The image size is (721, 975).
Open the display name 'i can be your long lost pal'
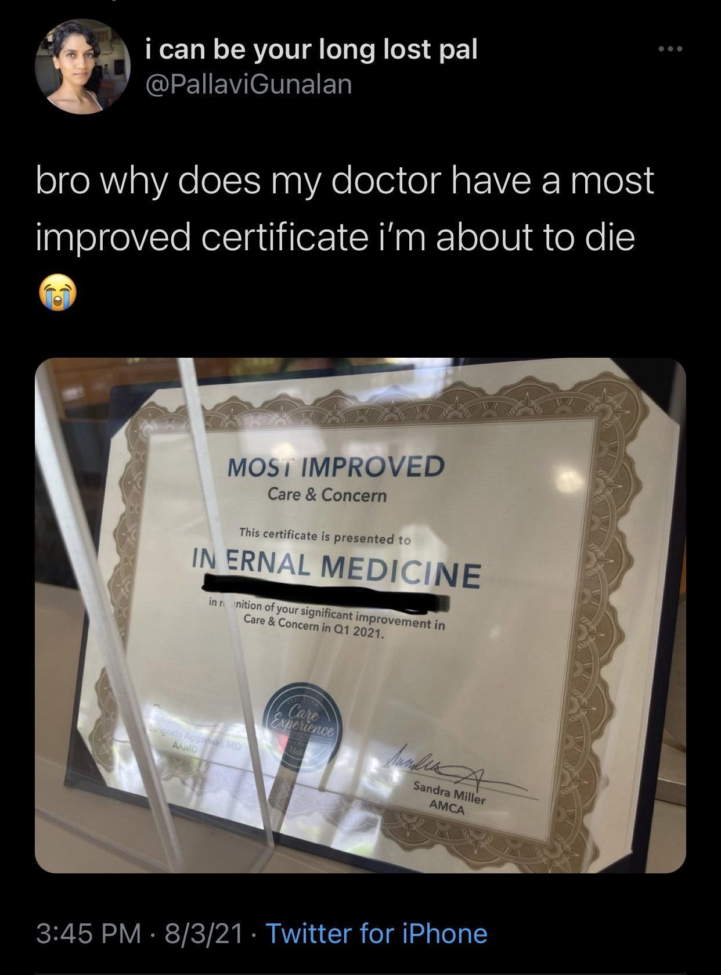tap(311, 49)
